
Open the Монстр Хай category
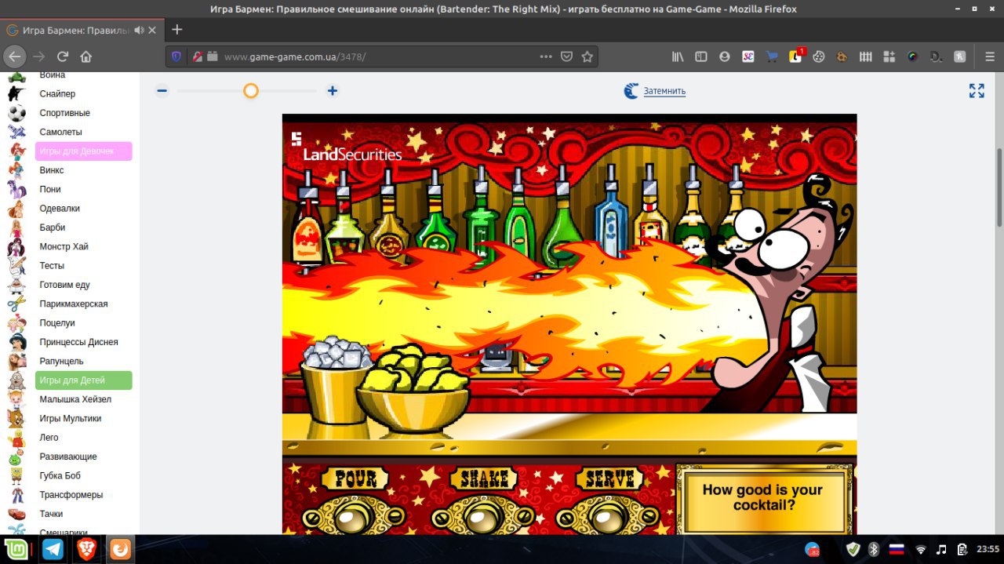pyautogui.click(x=64, y=246)
